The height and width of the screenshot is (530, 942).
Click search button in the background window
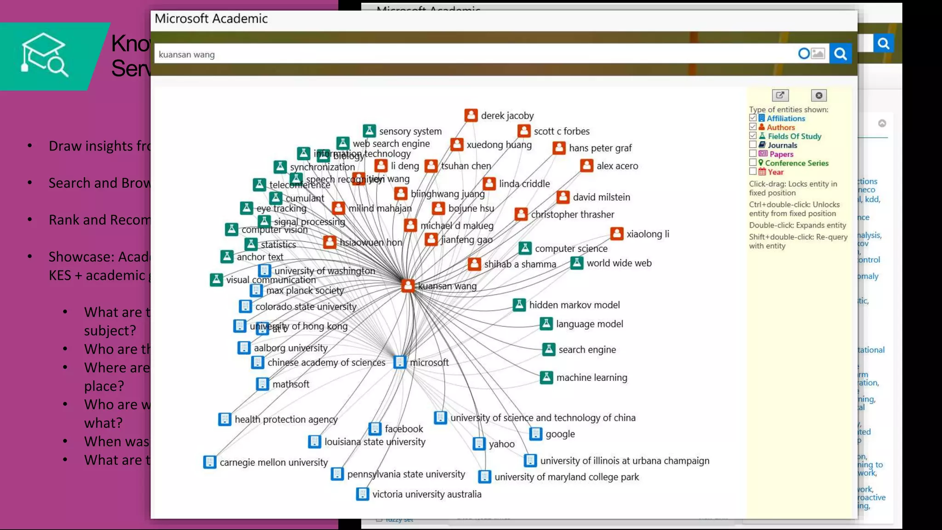tap(883, 44)
